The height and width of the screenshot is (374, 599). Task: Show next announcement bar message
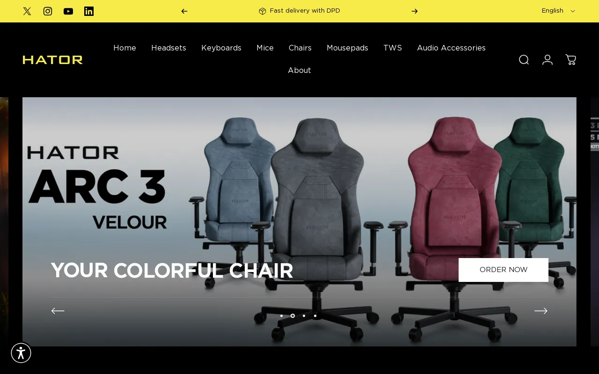pos(415,11)
